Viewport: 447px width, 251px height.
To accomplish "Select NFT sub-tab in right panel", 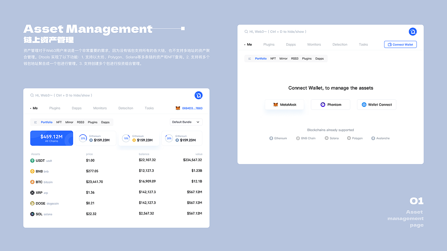I will pyautogui.click(x=273, y=59).
